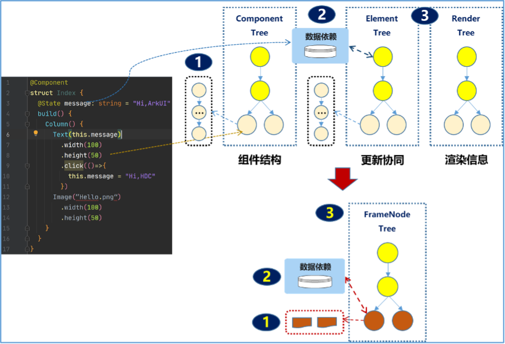Click 'build() {' in the code
Viewport: 505px width, 344px height.
[55, 114]
